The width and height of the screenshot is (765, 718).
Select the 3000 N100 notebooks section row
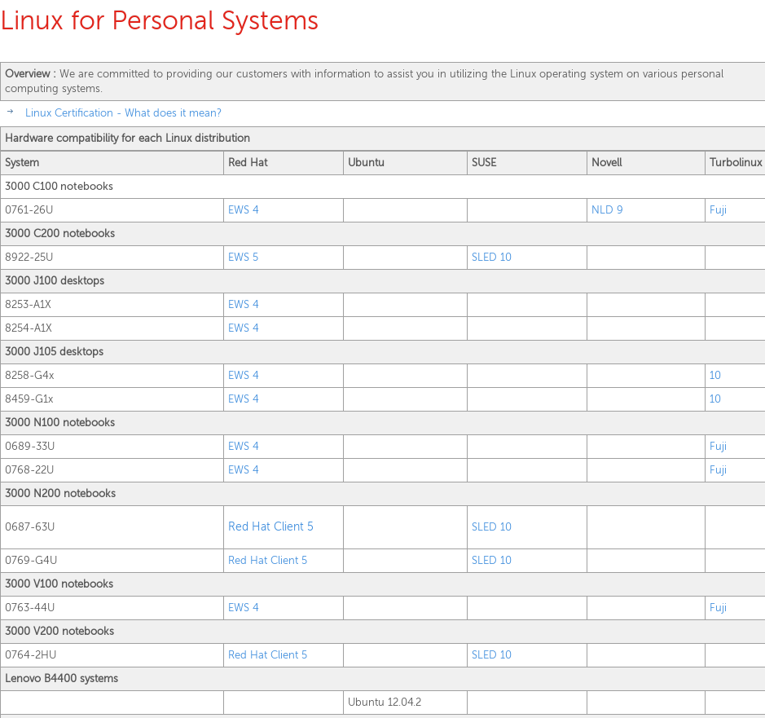(x=383, y=423)
